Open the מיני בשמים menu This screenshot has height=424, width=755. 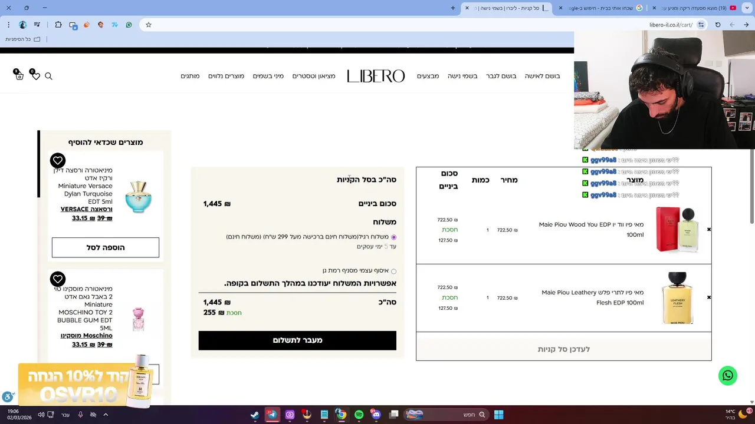268,76
